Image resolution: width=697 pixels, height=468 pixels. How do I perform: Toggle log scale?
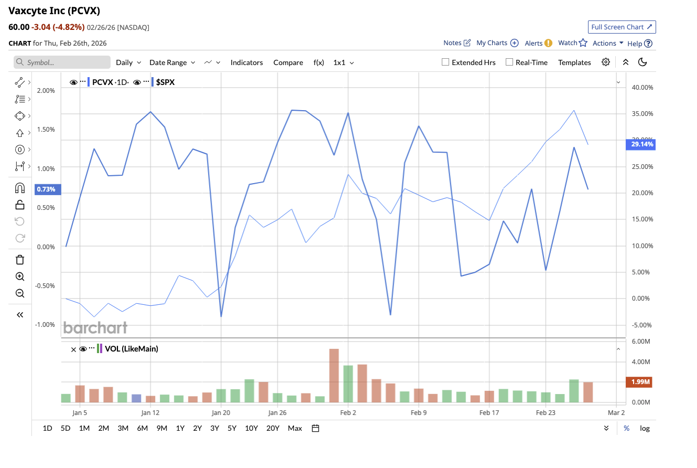[645, 428]
